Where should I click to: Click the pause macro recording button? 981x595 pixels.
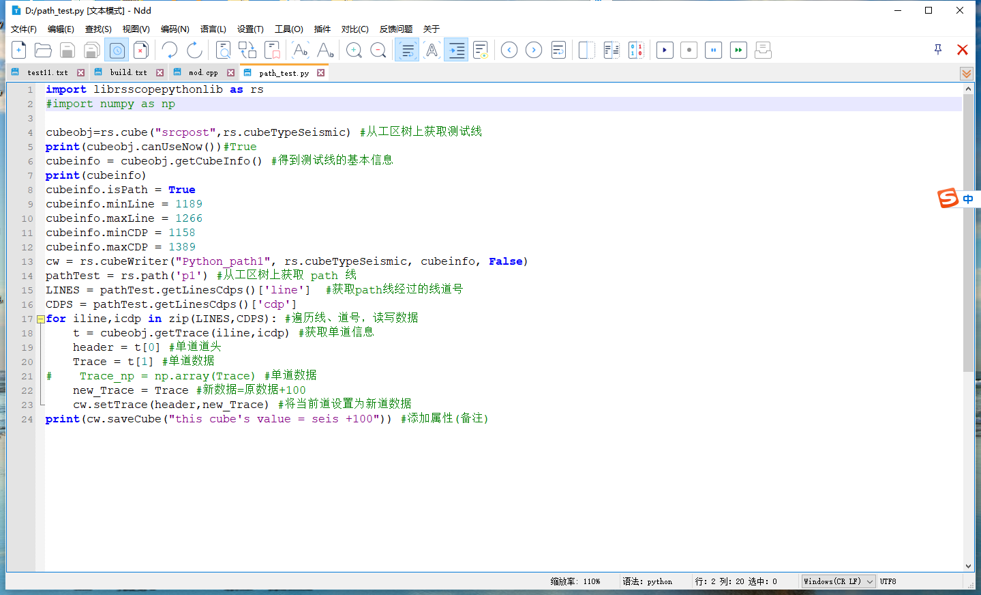point(714,50)
